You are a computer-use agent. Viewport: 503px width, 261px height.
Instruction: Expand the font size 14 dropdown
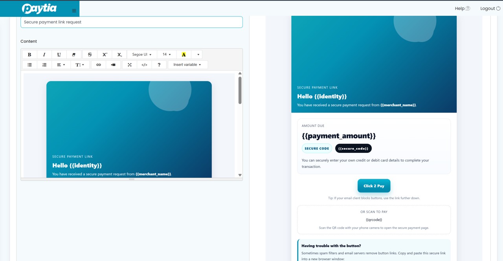[167, 55]
